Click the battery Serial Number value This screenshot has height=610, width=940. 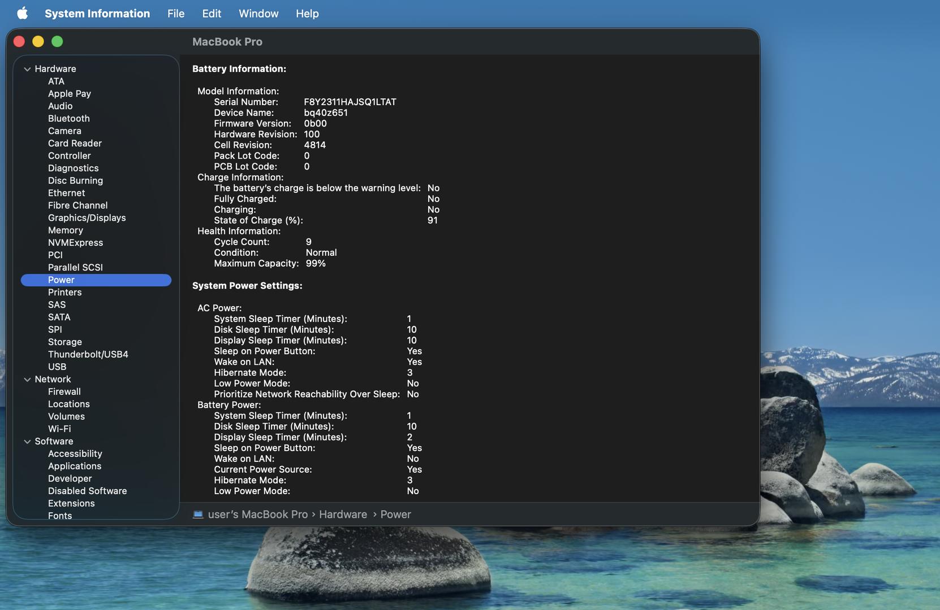click(x=350, y=102)
